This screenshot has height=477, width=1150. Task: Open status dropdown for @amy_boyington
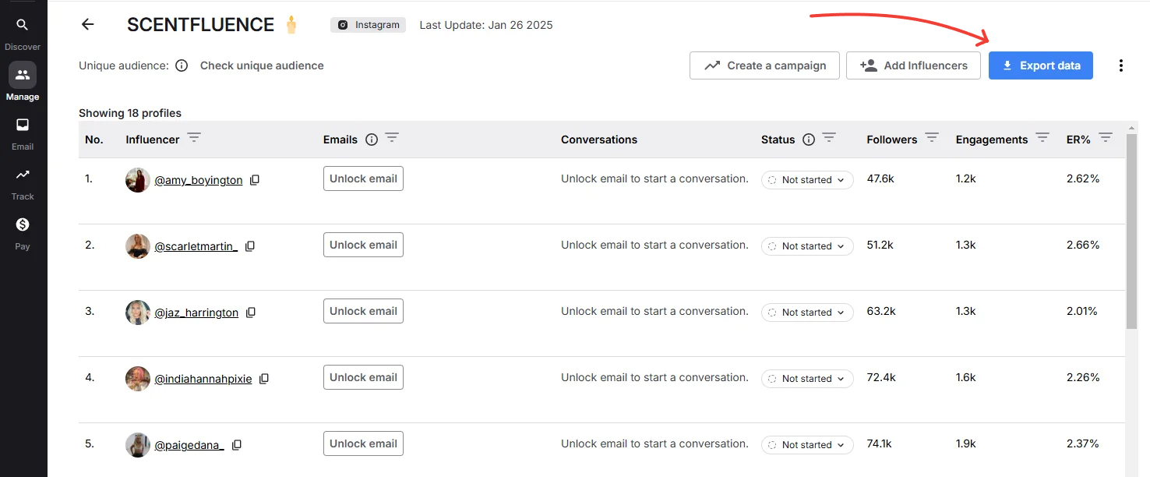[807, 180]
